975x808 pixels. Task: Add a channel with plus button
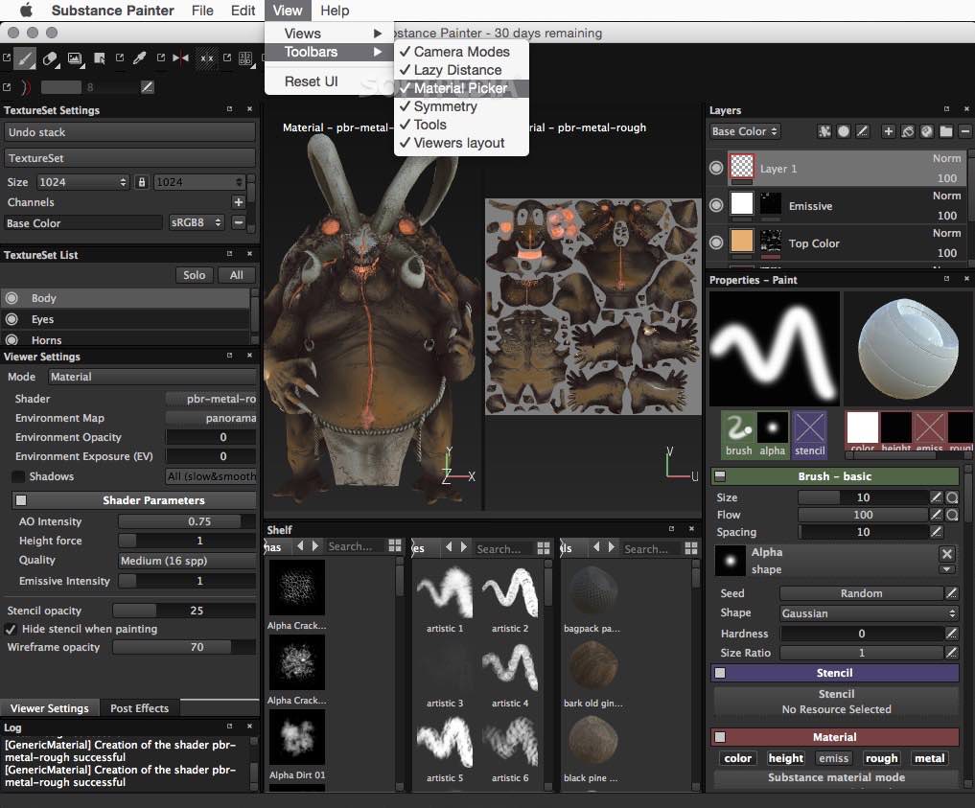tap(238, 202)
